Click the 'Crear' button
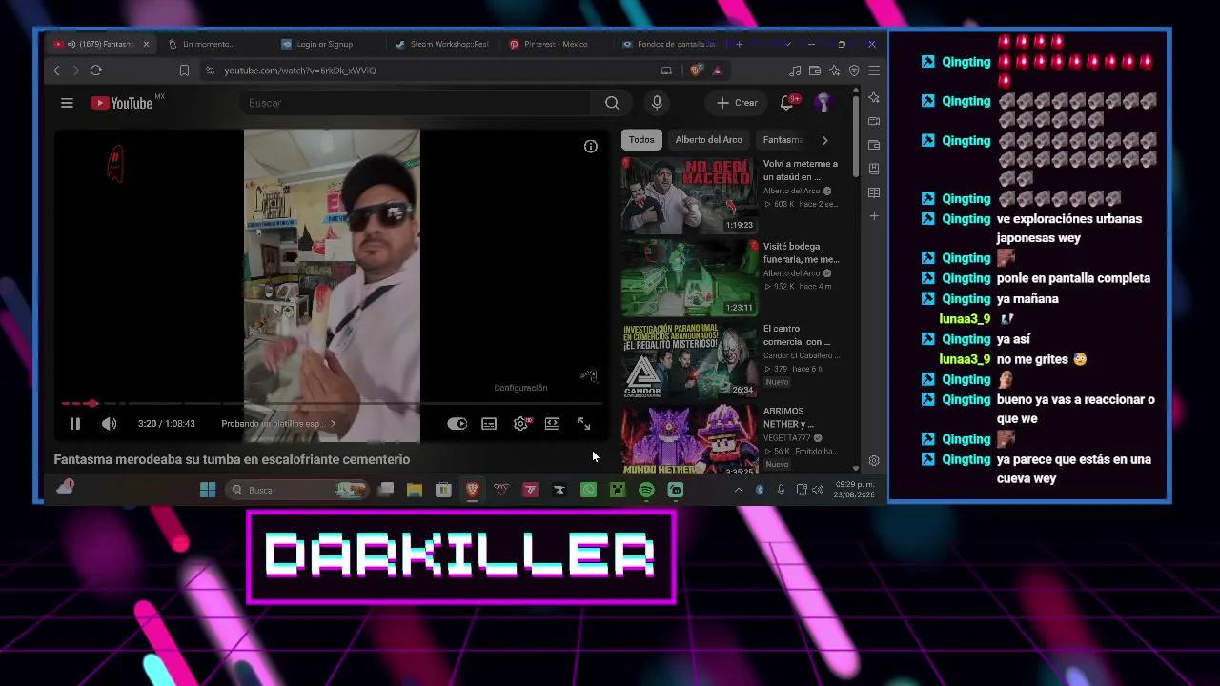This screenshot has height=686, width=1220. (x=738, y=103)
